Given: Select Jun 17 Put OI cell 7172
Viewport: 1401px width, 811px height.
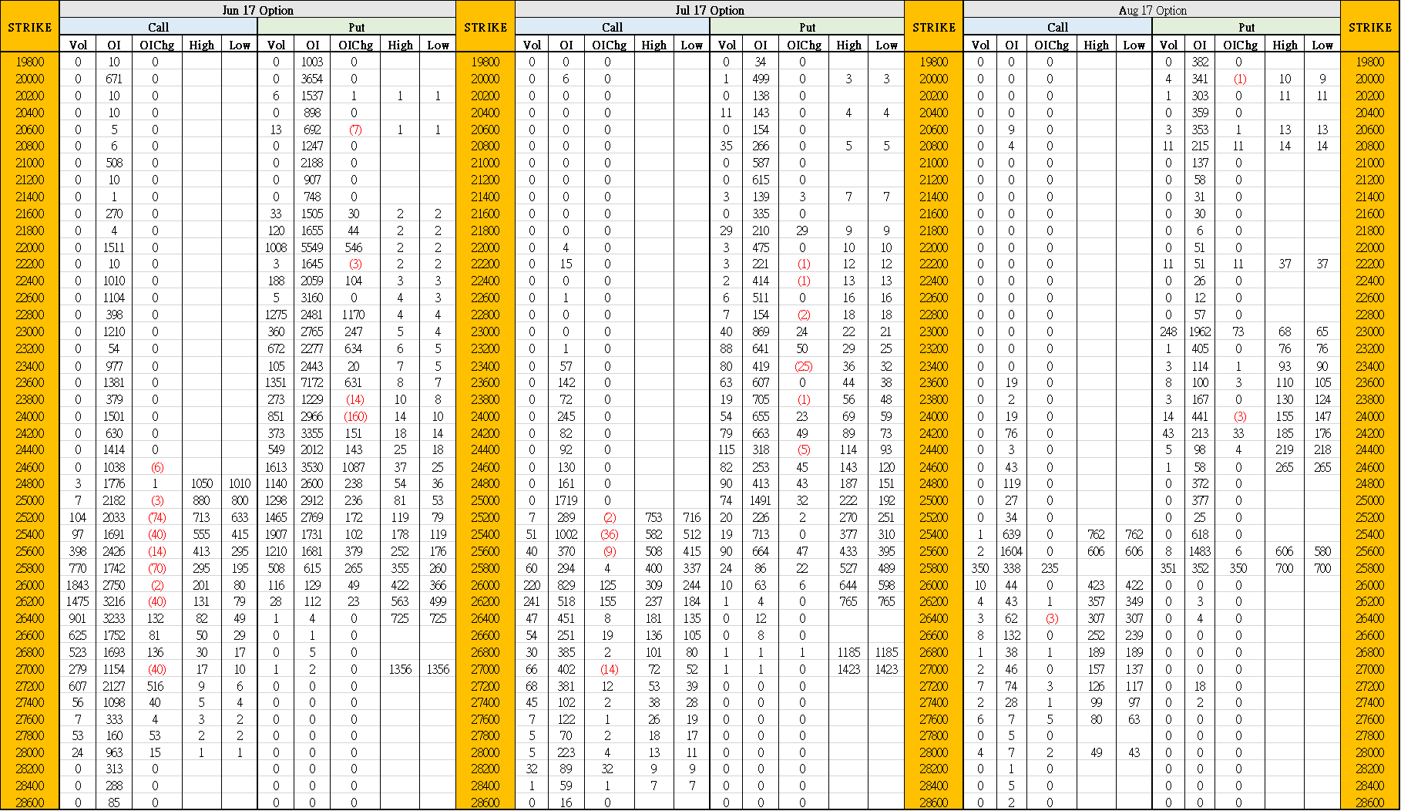Looking at the screenshot, I should pyautogui.click(x=312, y=382).
